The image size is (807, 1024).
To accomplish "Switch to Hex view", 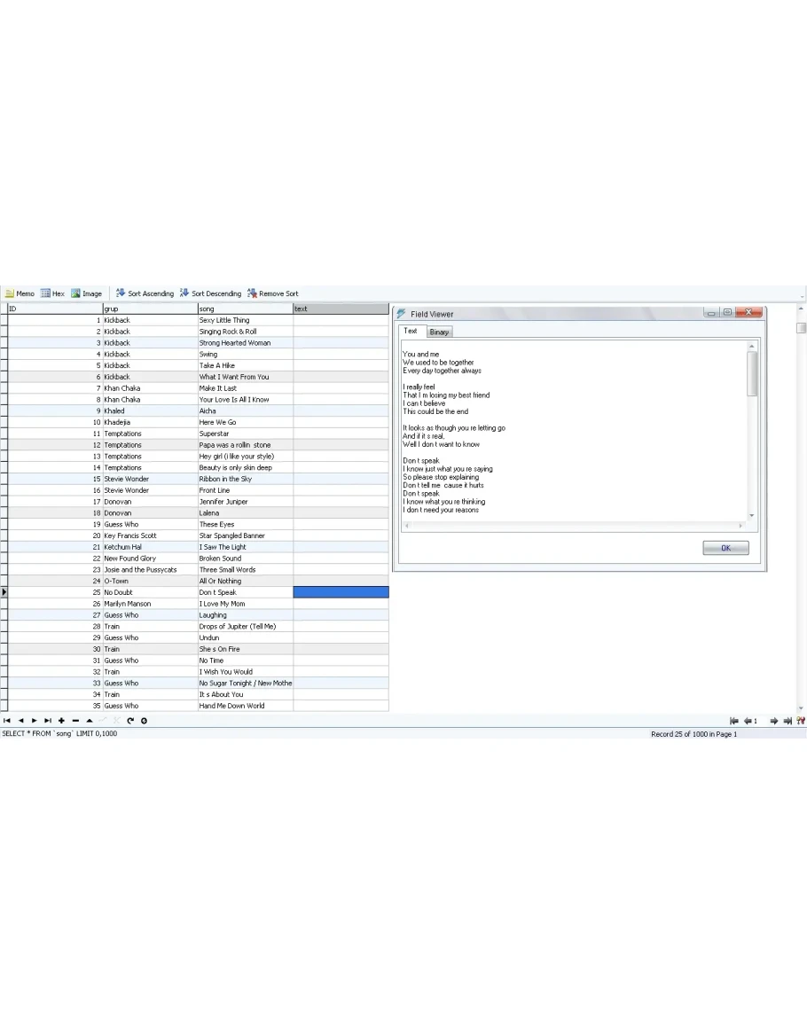I will pyautogui.click(x=52, y=293).
